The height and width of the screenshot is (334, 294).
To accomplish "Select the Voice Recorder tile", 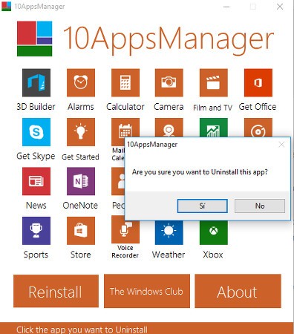I will 125,232.
